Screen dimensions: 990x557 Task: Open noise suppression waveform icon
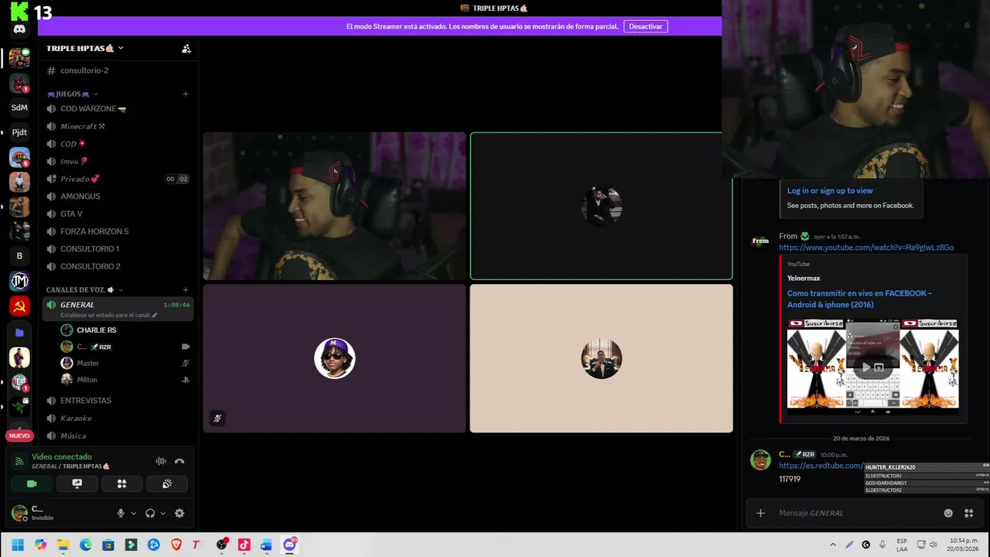pyautogui.click(x=161, y=461)
